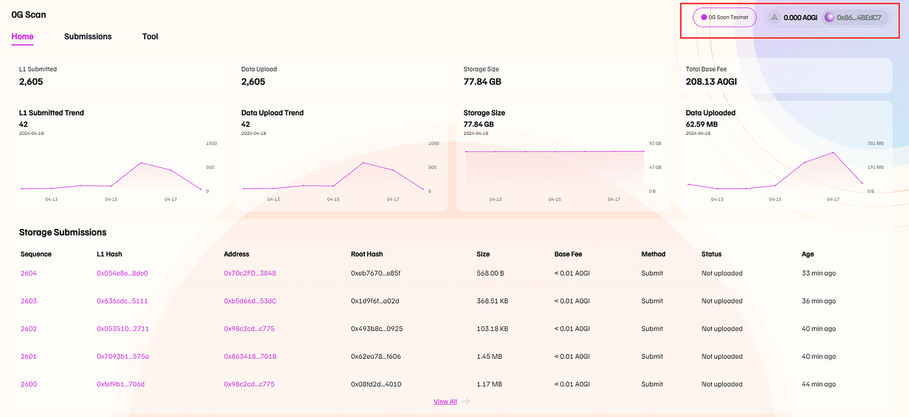Open sequence 2601
Viewport: 909px width, 417px height.
29,357
